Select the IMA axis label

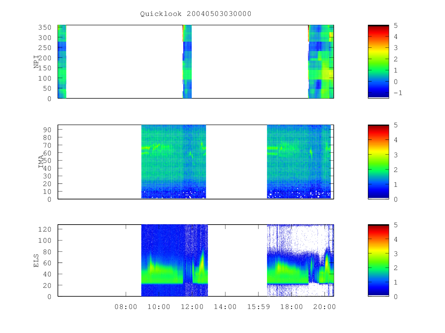coord(41,162)
